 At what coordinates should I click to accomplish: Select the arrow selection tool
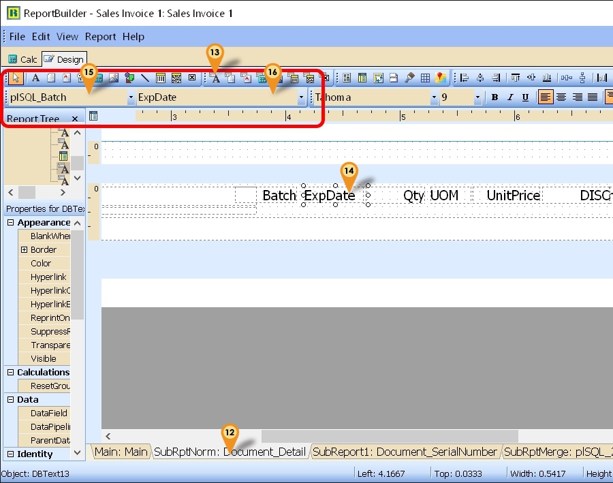coord(17,78)
